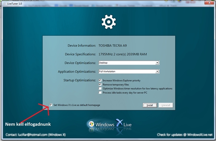Click the lucifiar@hotmail.com contact text
Viewport: 216px width, 141px height.
point(33,135)
